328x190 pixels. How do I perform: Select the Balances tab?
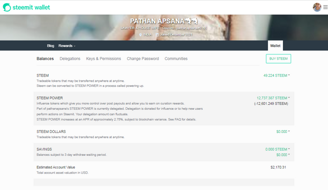click(x=45, y=59)
